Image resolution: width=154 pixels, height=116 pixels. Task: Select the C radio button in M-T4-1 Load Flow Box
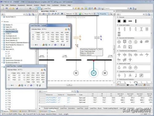coord(35,45)
